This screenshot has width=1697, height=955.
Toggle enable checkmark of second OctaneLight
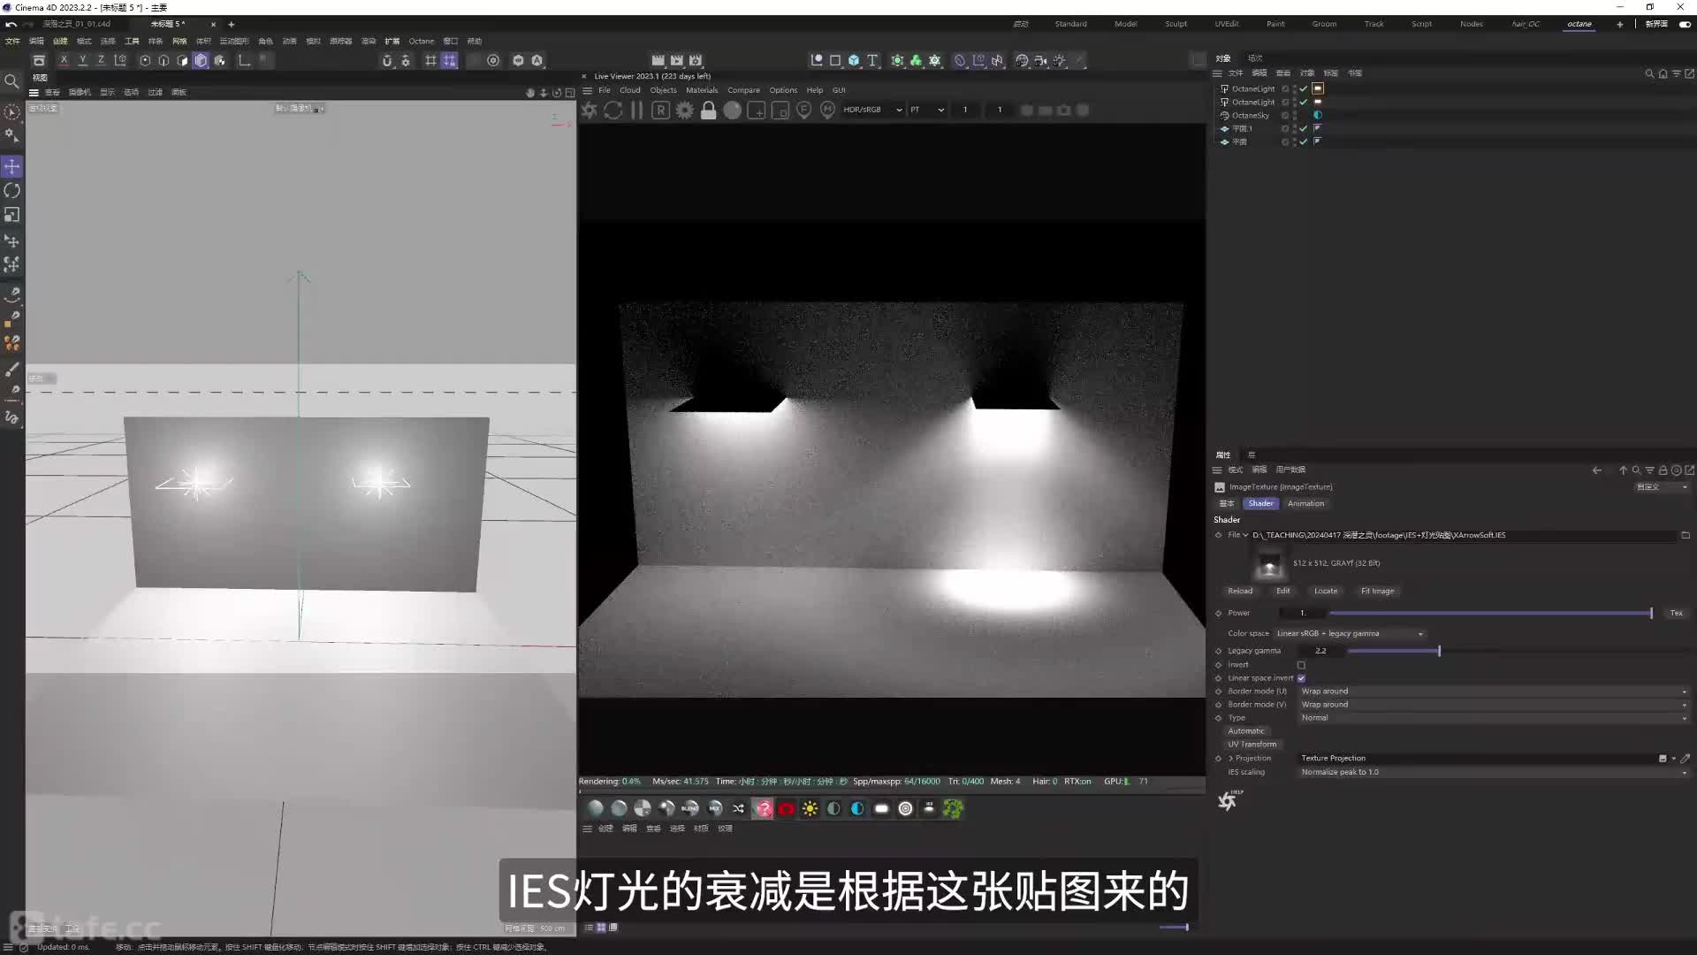pos(1303,103)
